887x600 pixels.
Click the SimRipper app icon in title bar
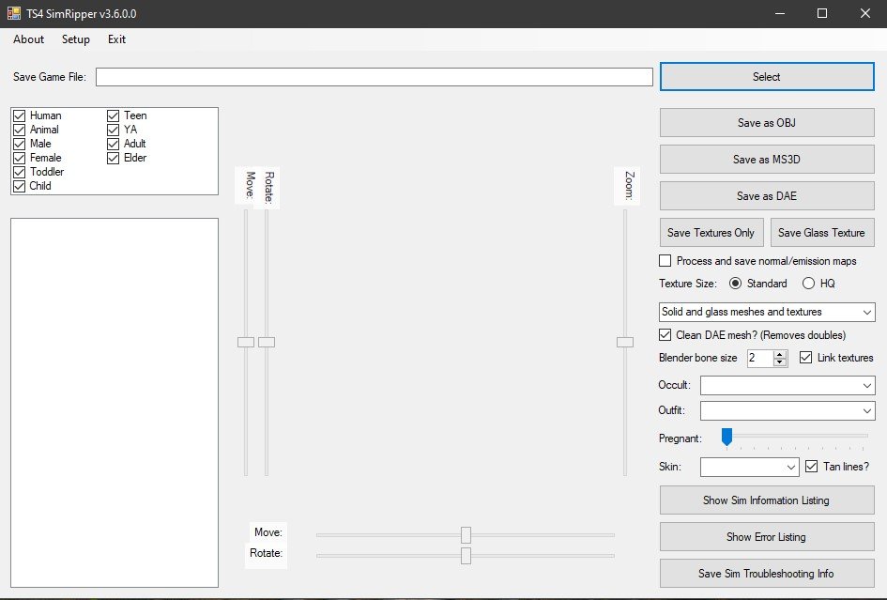14,13
